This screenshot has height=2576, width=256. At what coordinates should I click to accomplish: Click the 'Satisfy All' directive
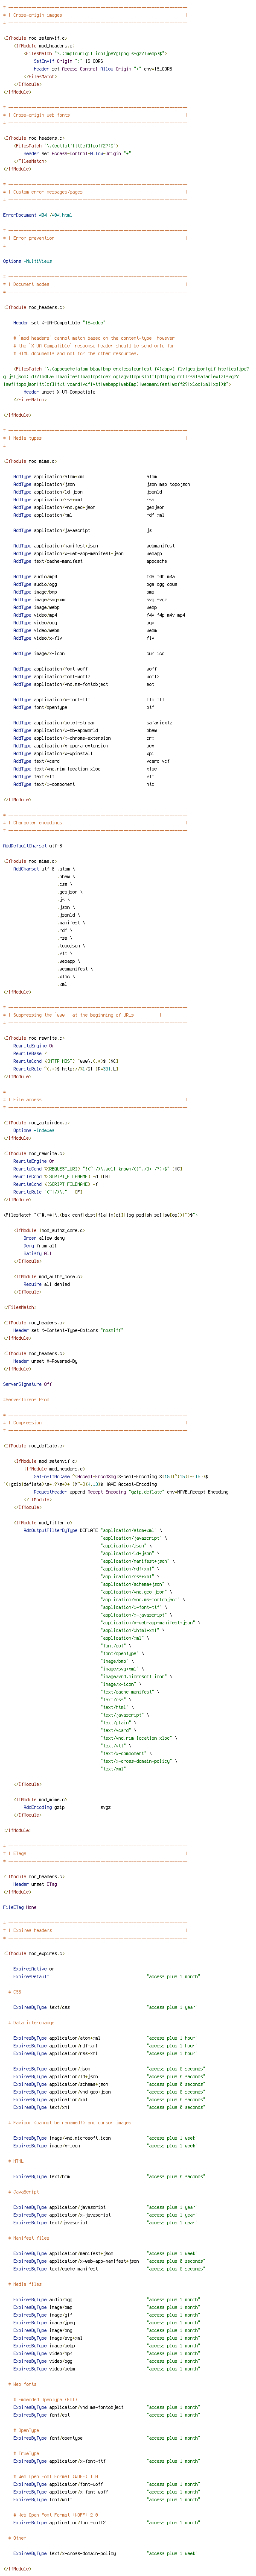pos(38,1253)
